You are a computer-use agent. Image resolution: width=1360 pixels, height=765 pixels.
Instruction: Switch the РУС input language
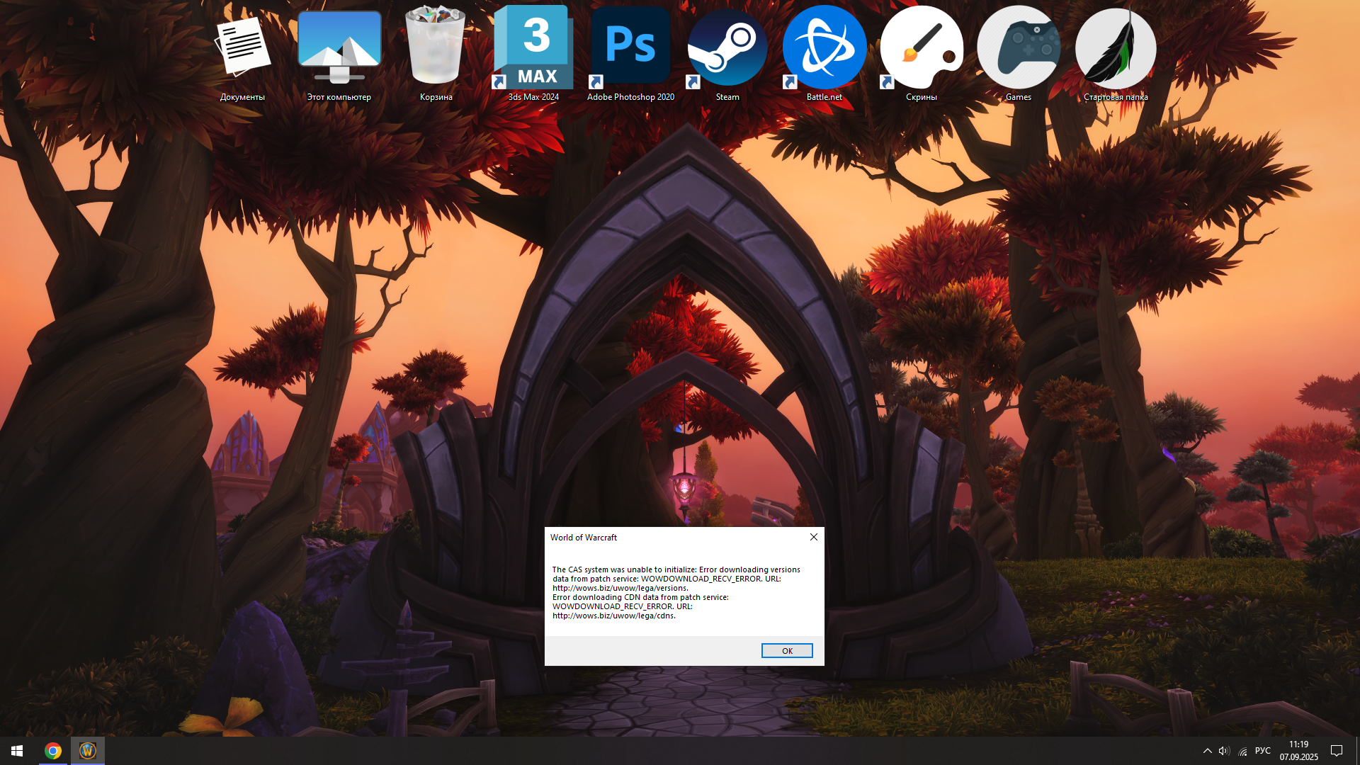tap(1263, 751)
